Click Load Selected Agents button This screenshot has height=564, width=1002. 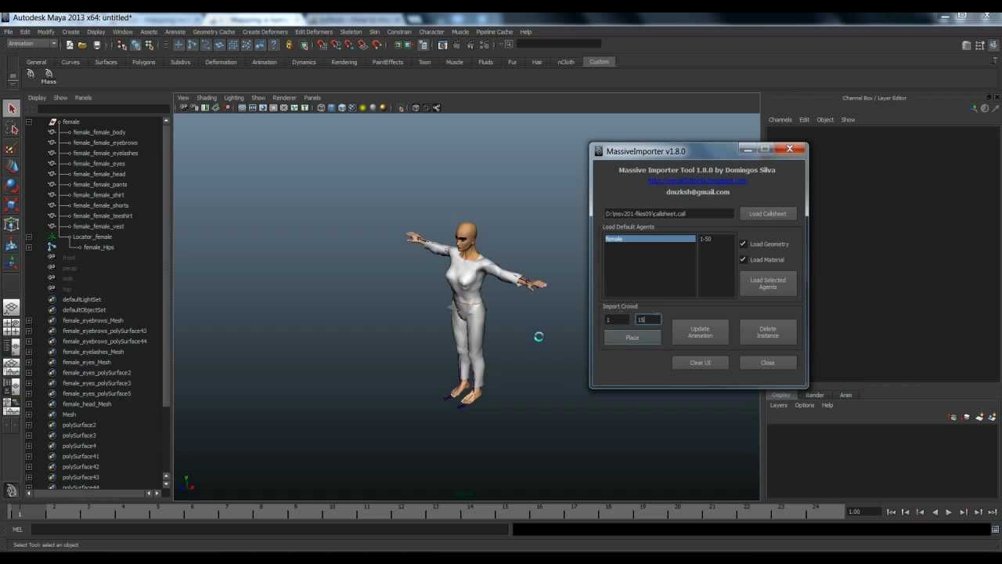(767, 284)
